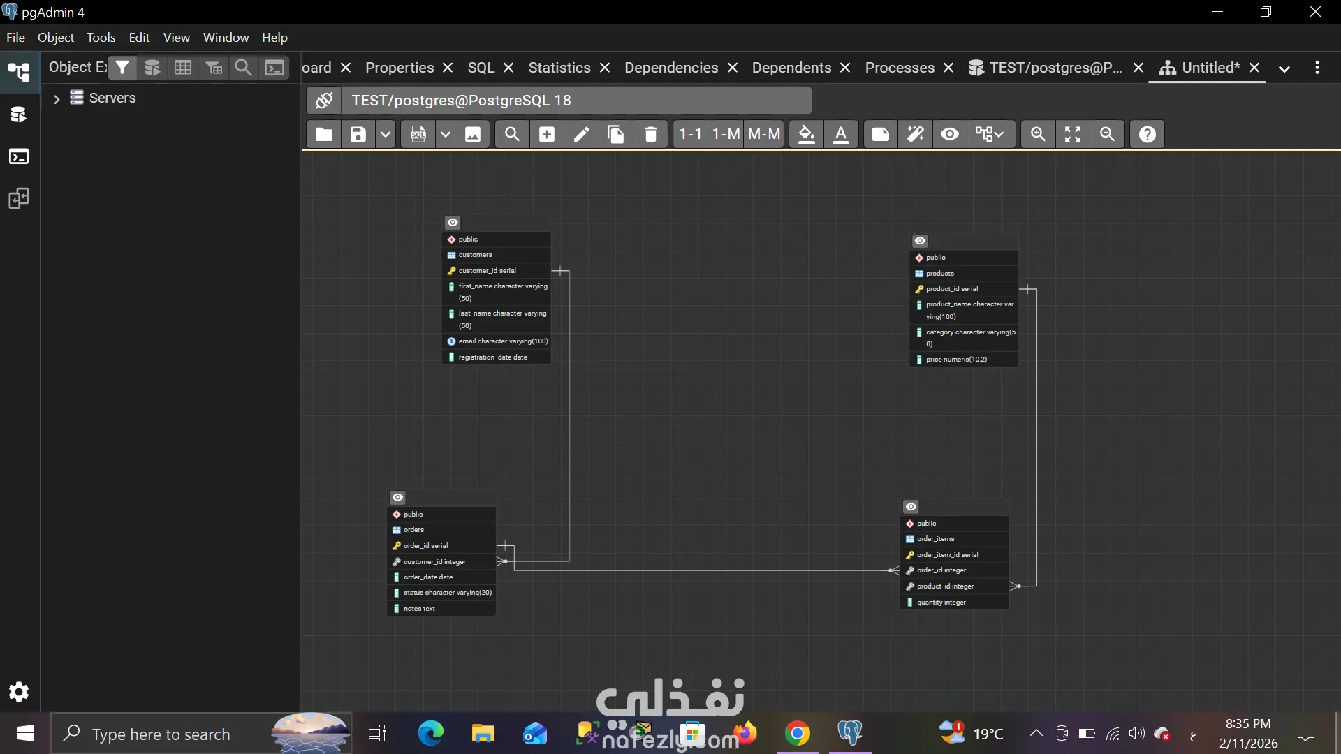Open the Query Tool from the left sidebar

19,114
